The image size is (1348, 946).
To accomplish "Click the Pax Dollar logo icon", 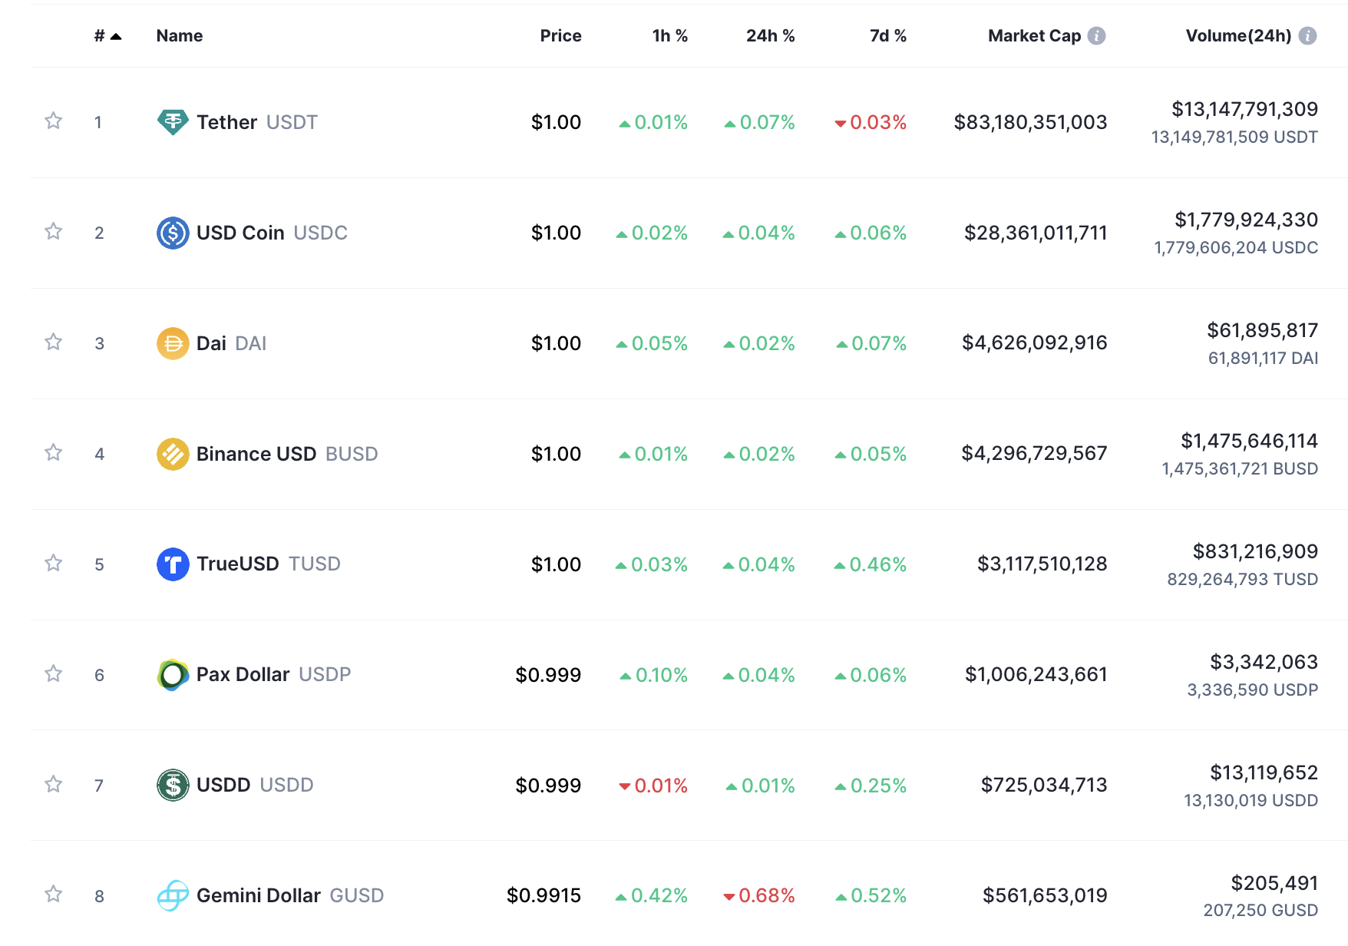I will pyautogui.click(x=173, y=675).
